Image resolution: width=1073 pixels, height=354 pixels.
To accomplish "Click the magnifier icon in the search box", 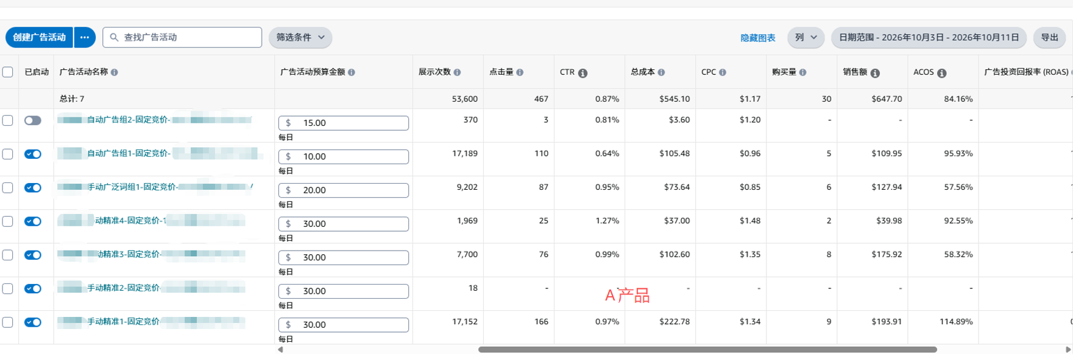I will [114, 37].
